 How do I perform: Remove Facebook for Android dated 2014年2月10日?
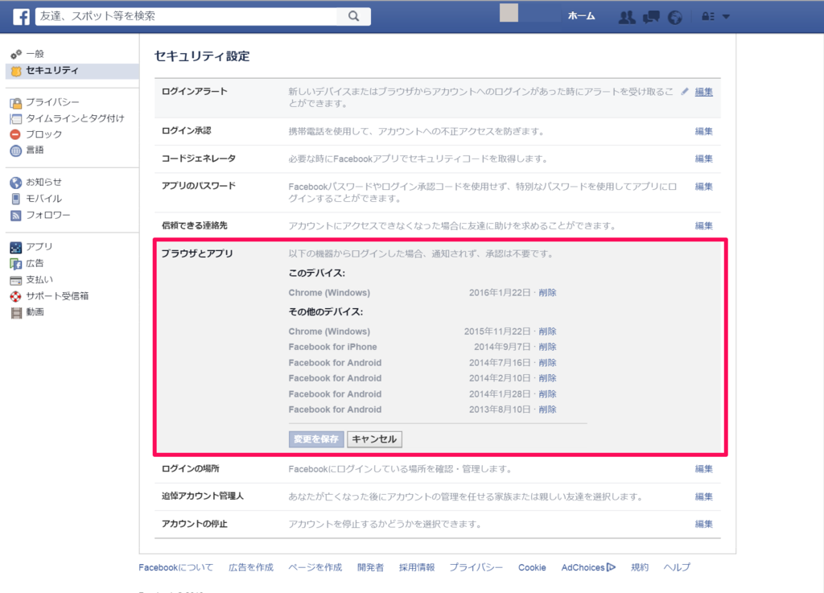[547, 378]
